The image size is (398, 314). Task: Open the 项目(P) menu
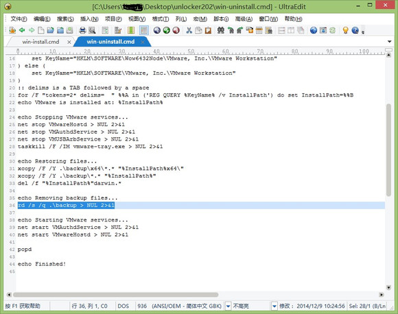click(x=113, y=19)
